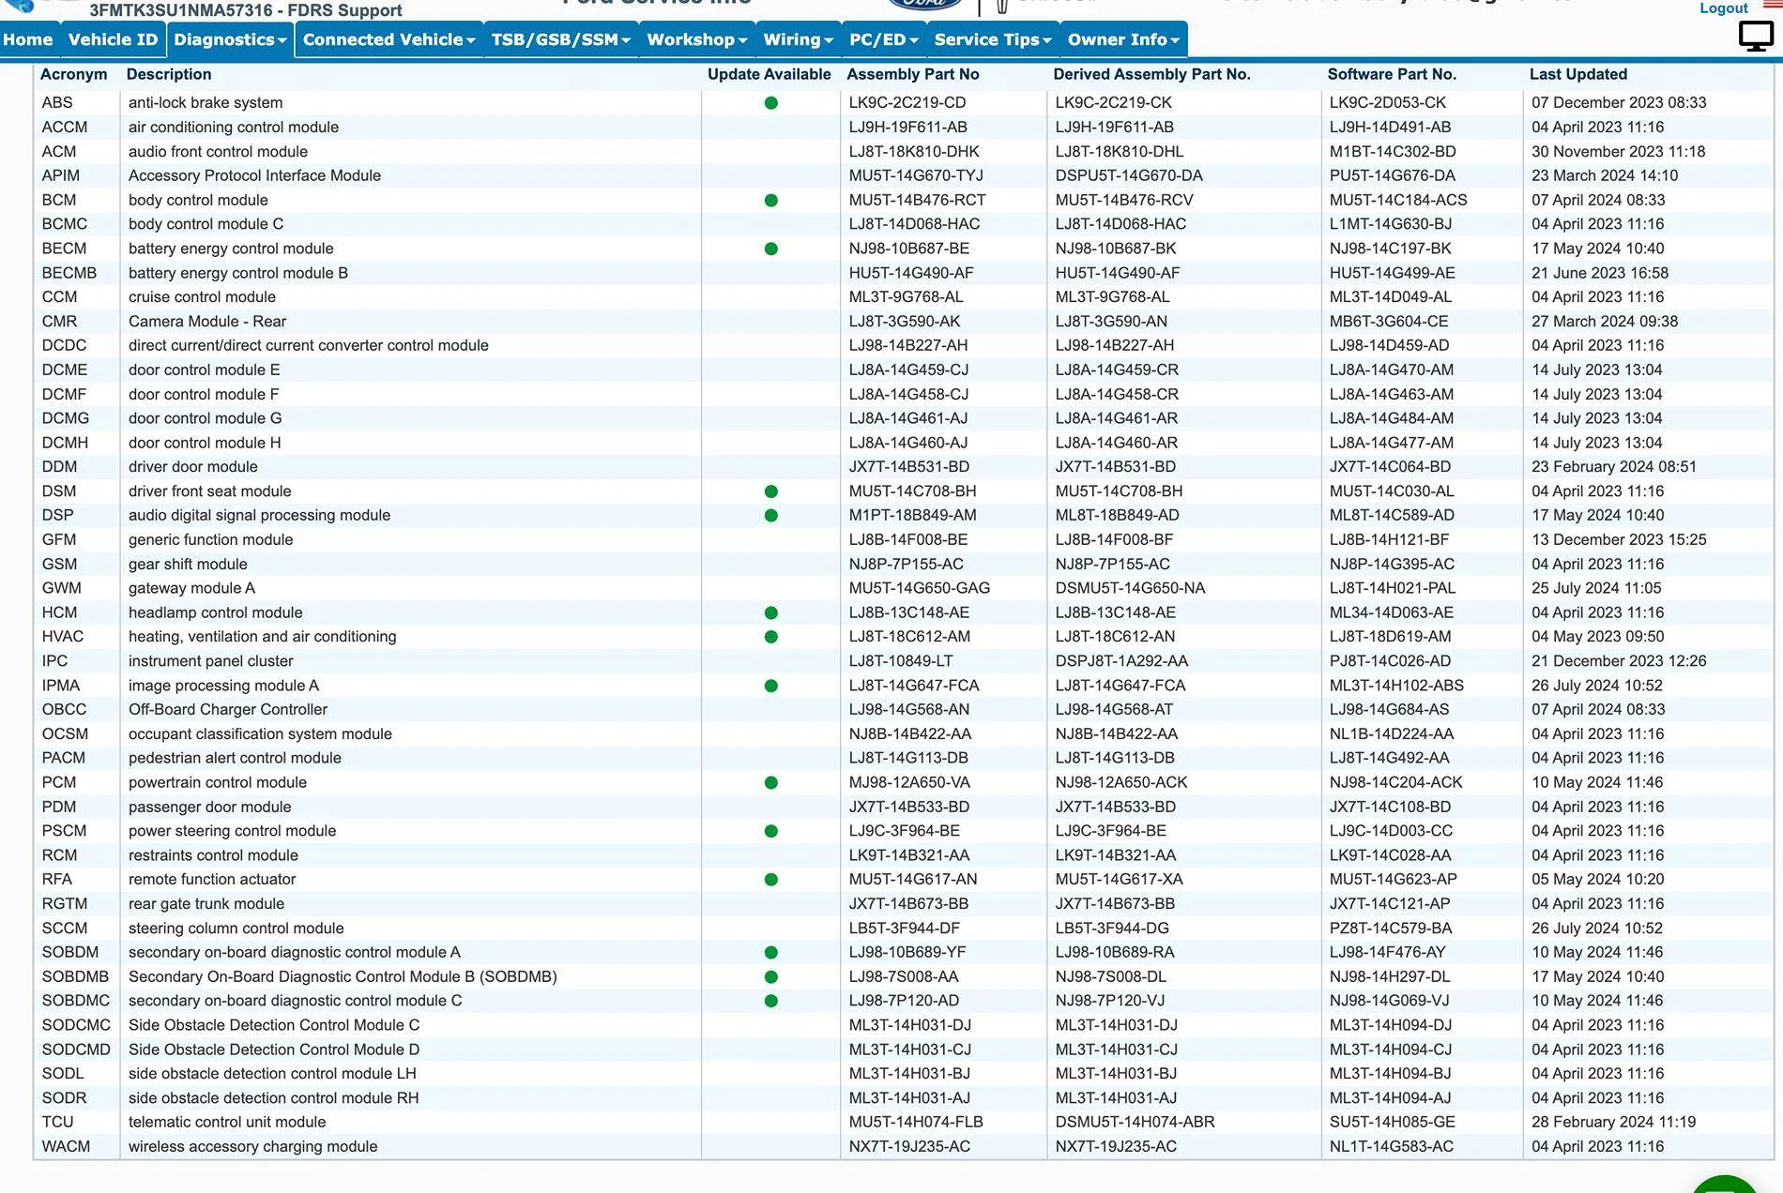Click the monitor display icon
Screen dimensions: 1783x1193
[1756, 37]
